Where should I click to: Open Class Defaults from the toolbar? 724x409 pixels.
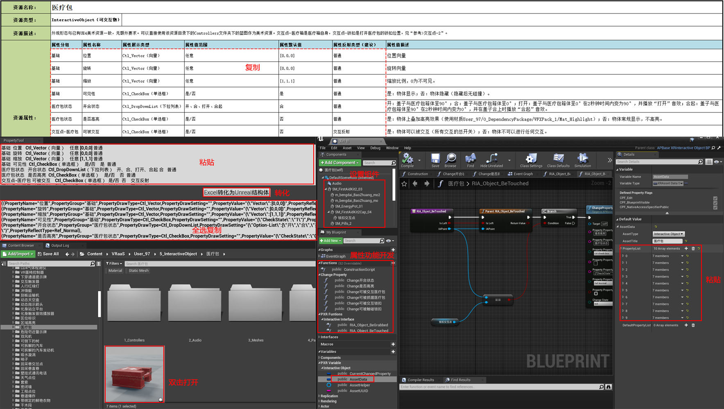558,160
